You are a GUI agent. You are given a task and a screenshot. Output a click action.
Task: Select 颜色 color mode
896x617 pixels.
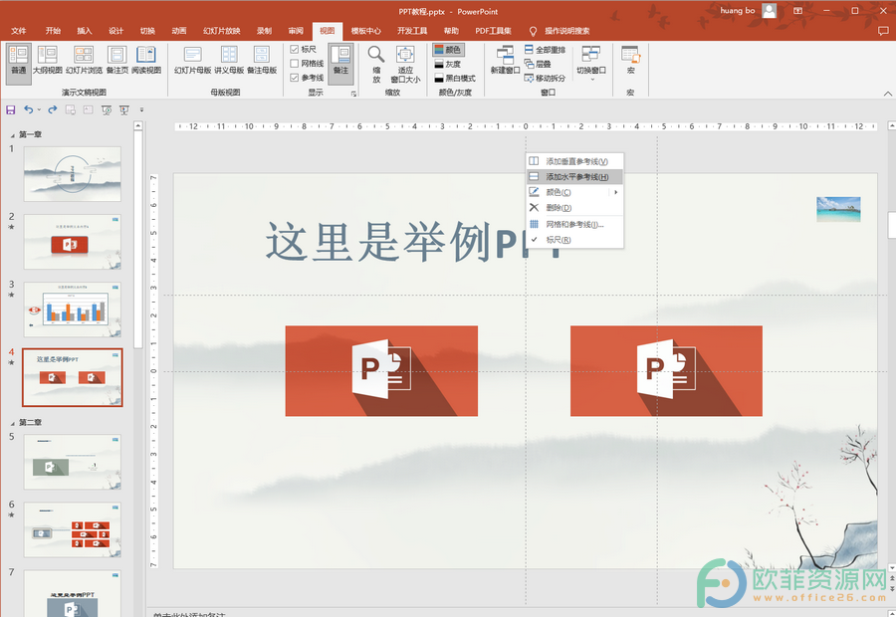pyautogui.click(x=448, y=50)
